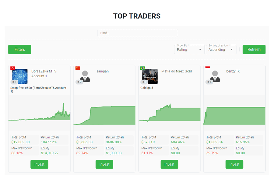Open sanqian default avatar icon
The height and width of the screenshot is (175, 274).
[x=85, y=76]
